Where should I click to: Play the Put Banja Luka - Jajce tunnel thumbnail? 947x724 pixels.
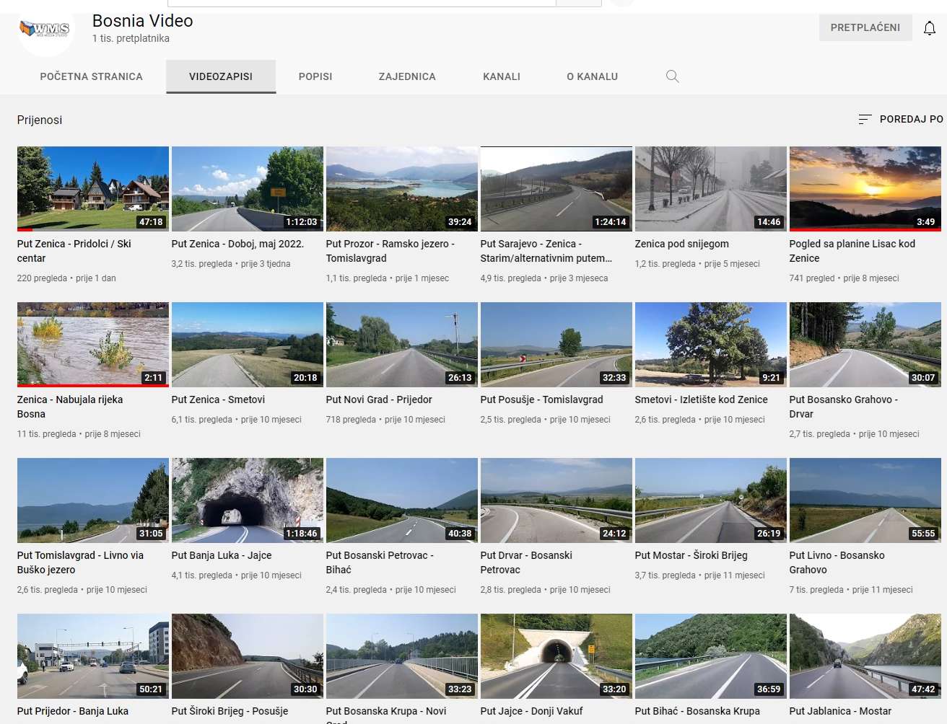point(248,500)
